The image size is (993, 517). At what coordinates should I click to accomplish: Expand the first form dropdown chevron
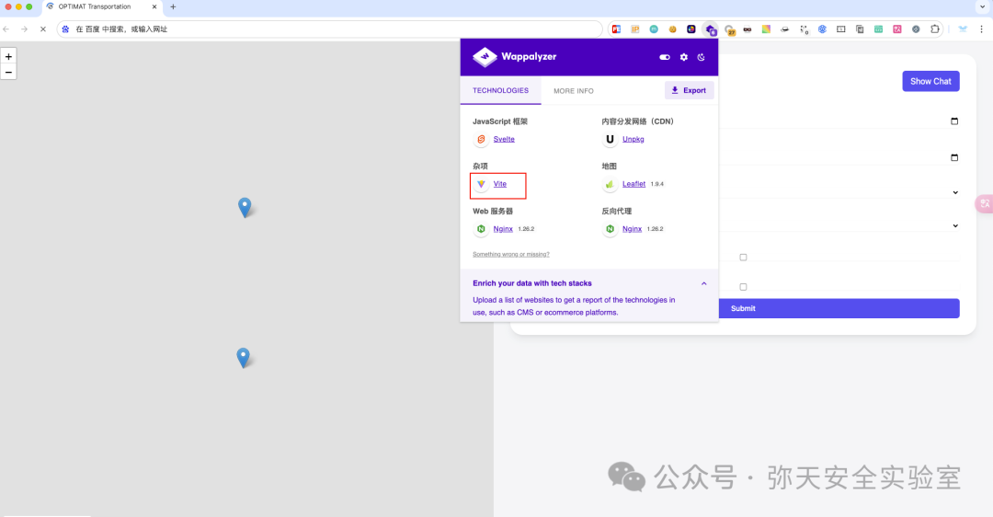click(955, 192)
